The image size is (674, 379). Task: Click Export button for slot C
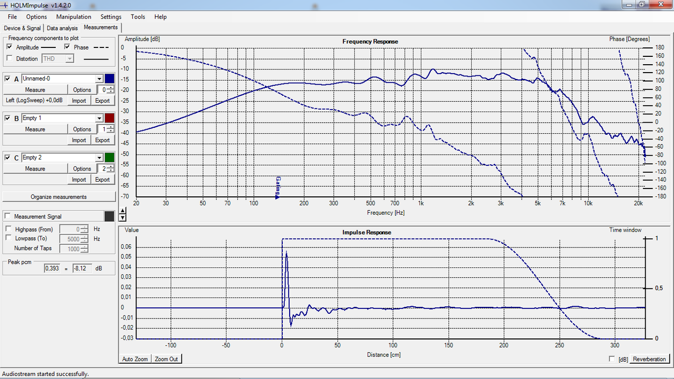click(x=102, y=179)
